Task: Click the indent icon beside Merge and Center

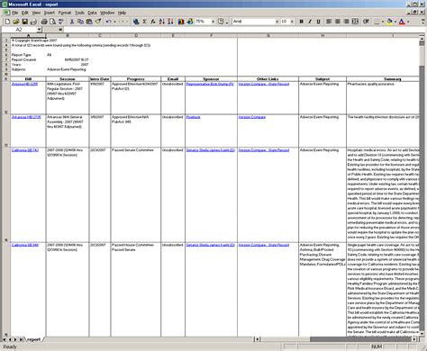Action: point(366,22)
